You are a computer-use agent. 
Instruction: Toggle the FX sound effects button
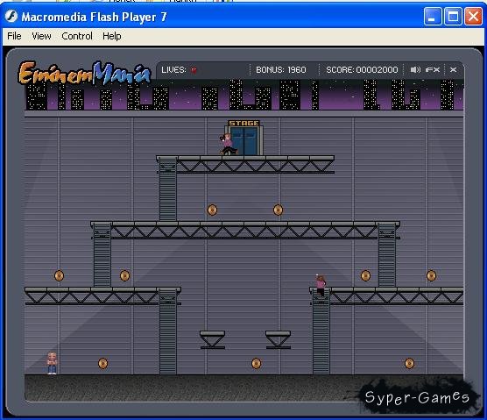coord(433,69)
